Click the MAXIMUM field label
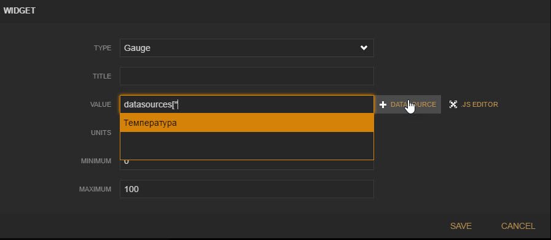551x240 pixels. click(95, 189)
